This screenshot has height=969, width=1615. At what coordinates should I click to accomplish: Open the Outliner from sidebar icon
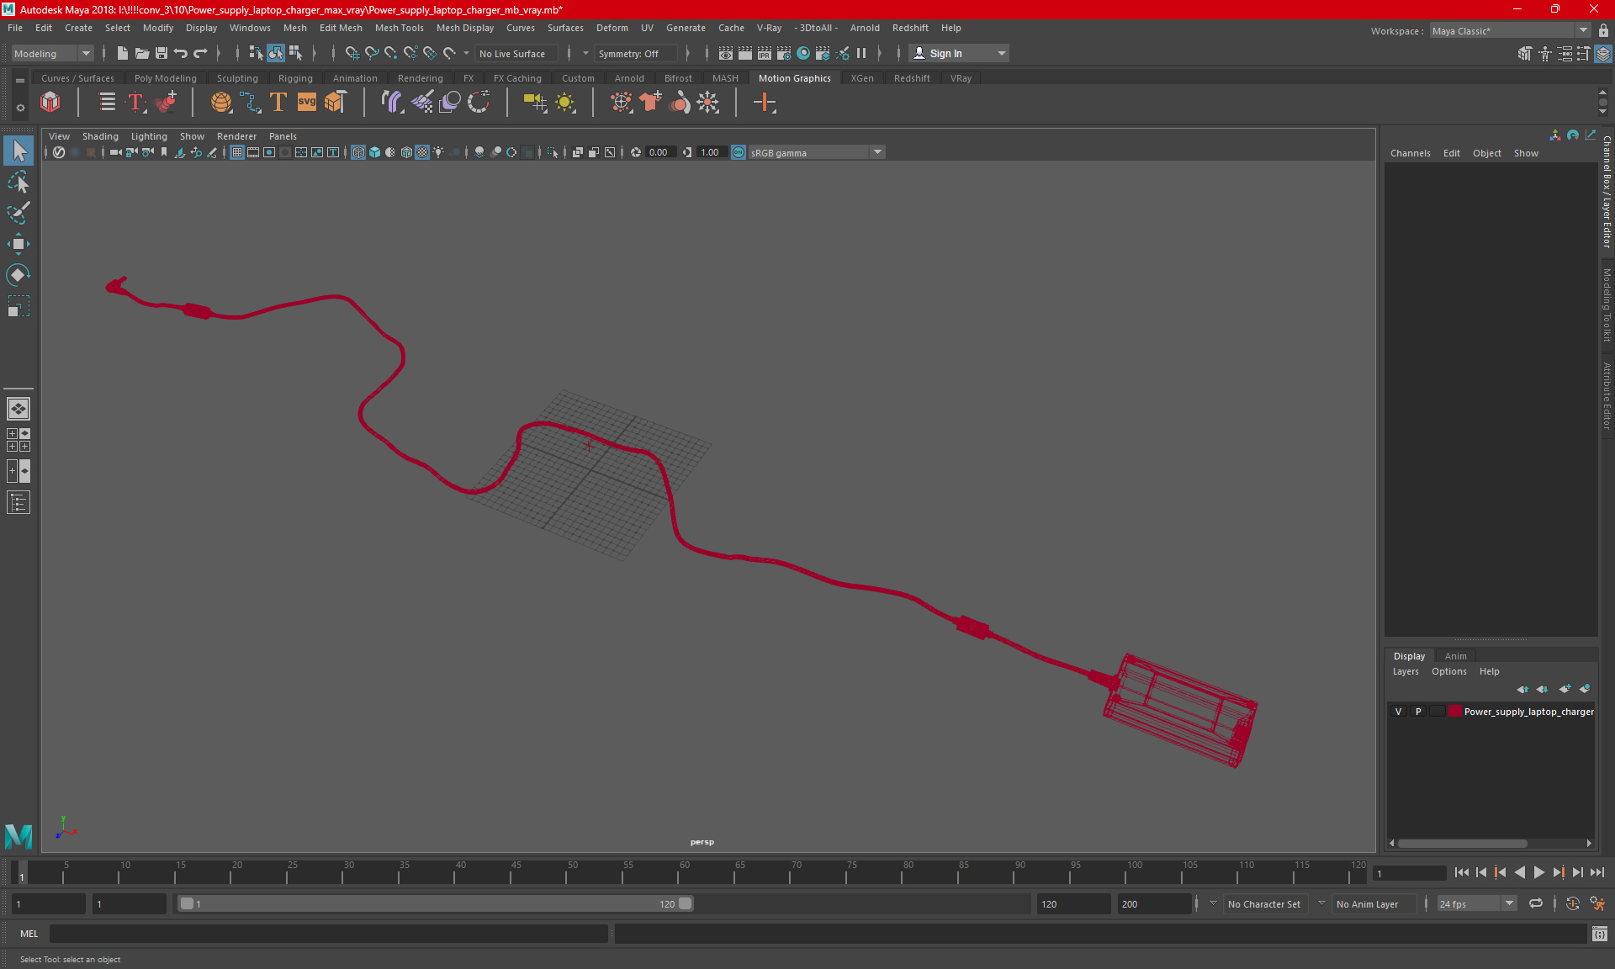[x=19, y=503]
